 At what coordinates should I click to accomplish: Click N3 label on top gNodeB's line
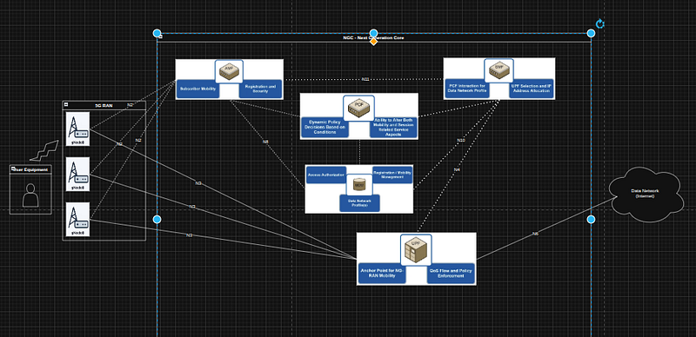[198, 183]
